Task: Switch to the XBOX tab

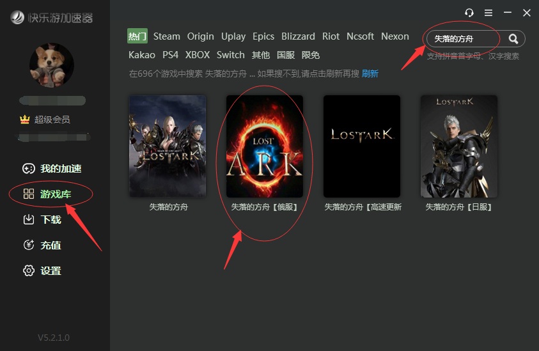Action: tap(198, 54)
